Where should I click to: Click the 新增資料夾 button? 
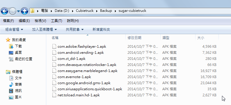[101, 30]
